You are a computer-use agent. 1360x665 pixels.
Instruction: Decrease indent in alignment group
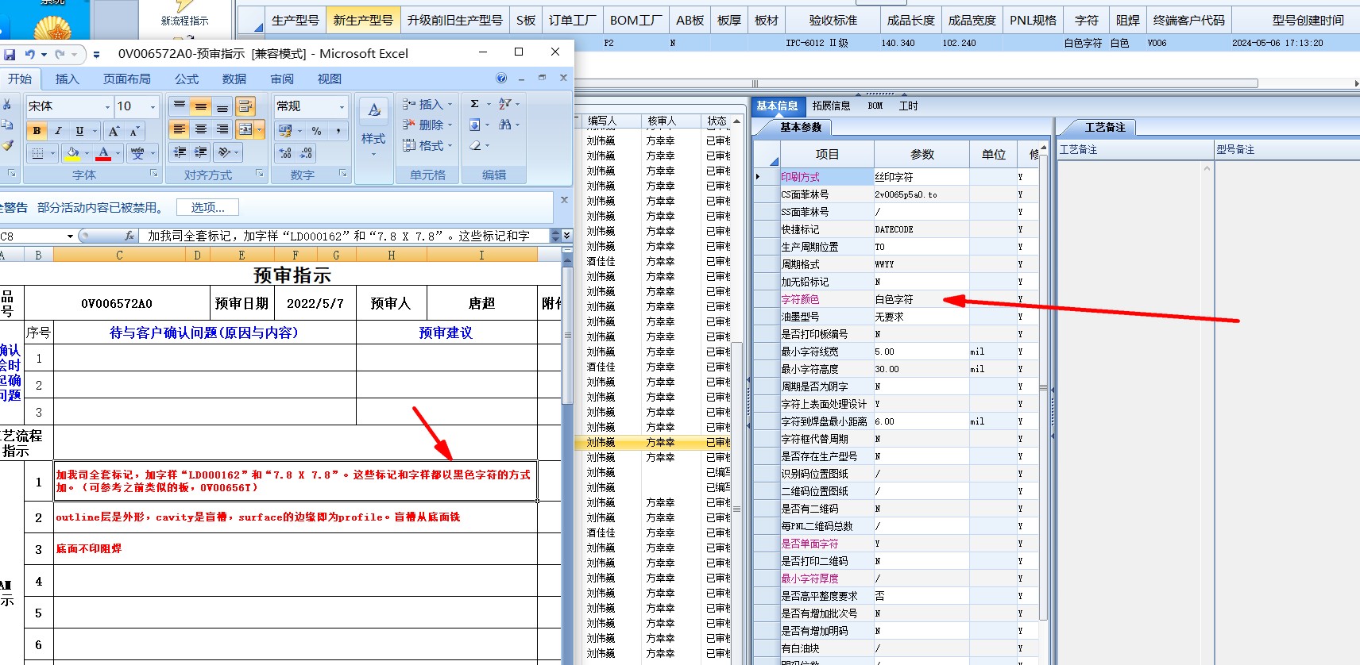coord(180,152)
